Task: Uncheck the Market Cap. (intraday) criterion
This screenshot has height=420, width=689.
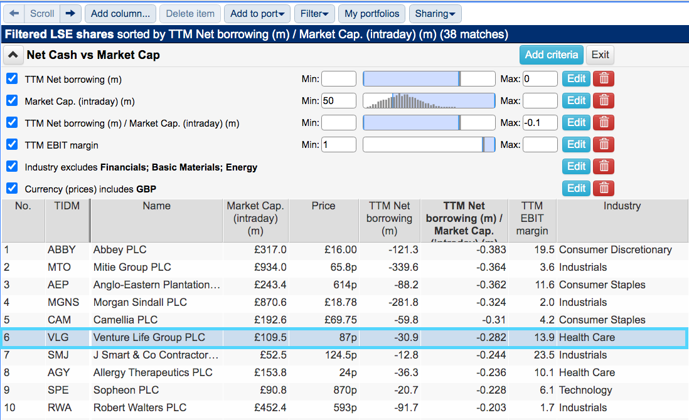Action: pyautogui.click(x=12, y=101)
